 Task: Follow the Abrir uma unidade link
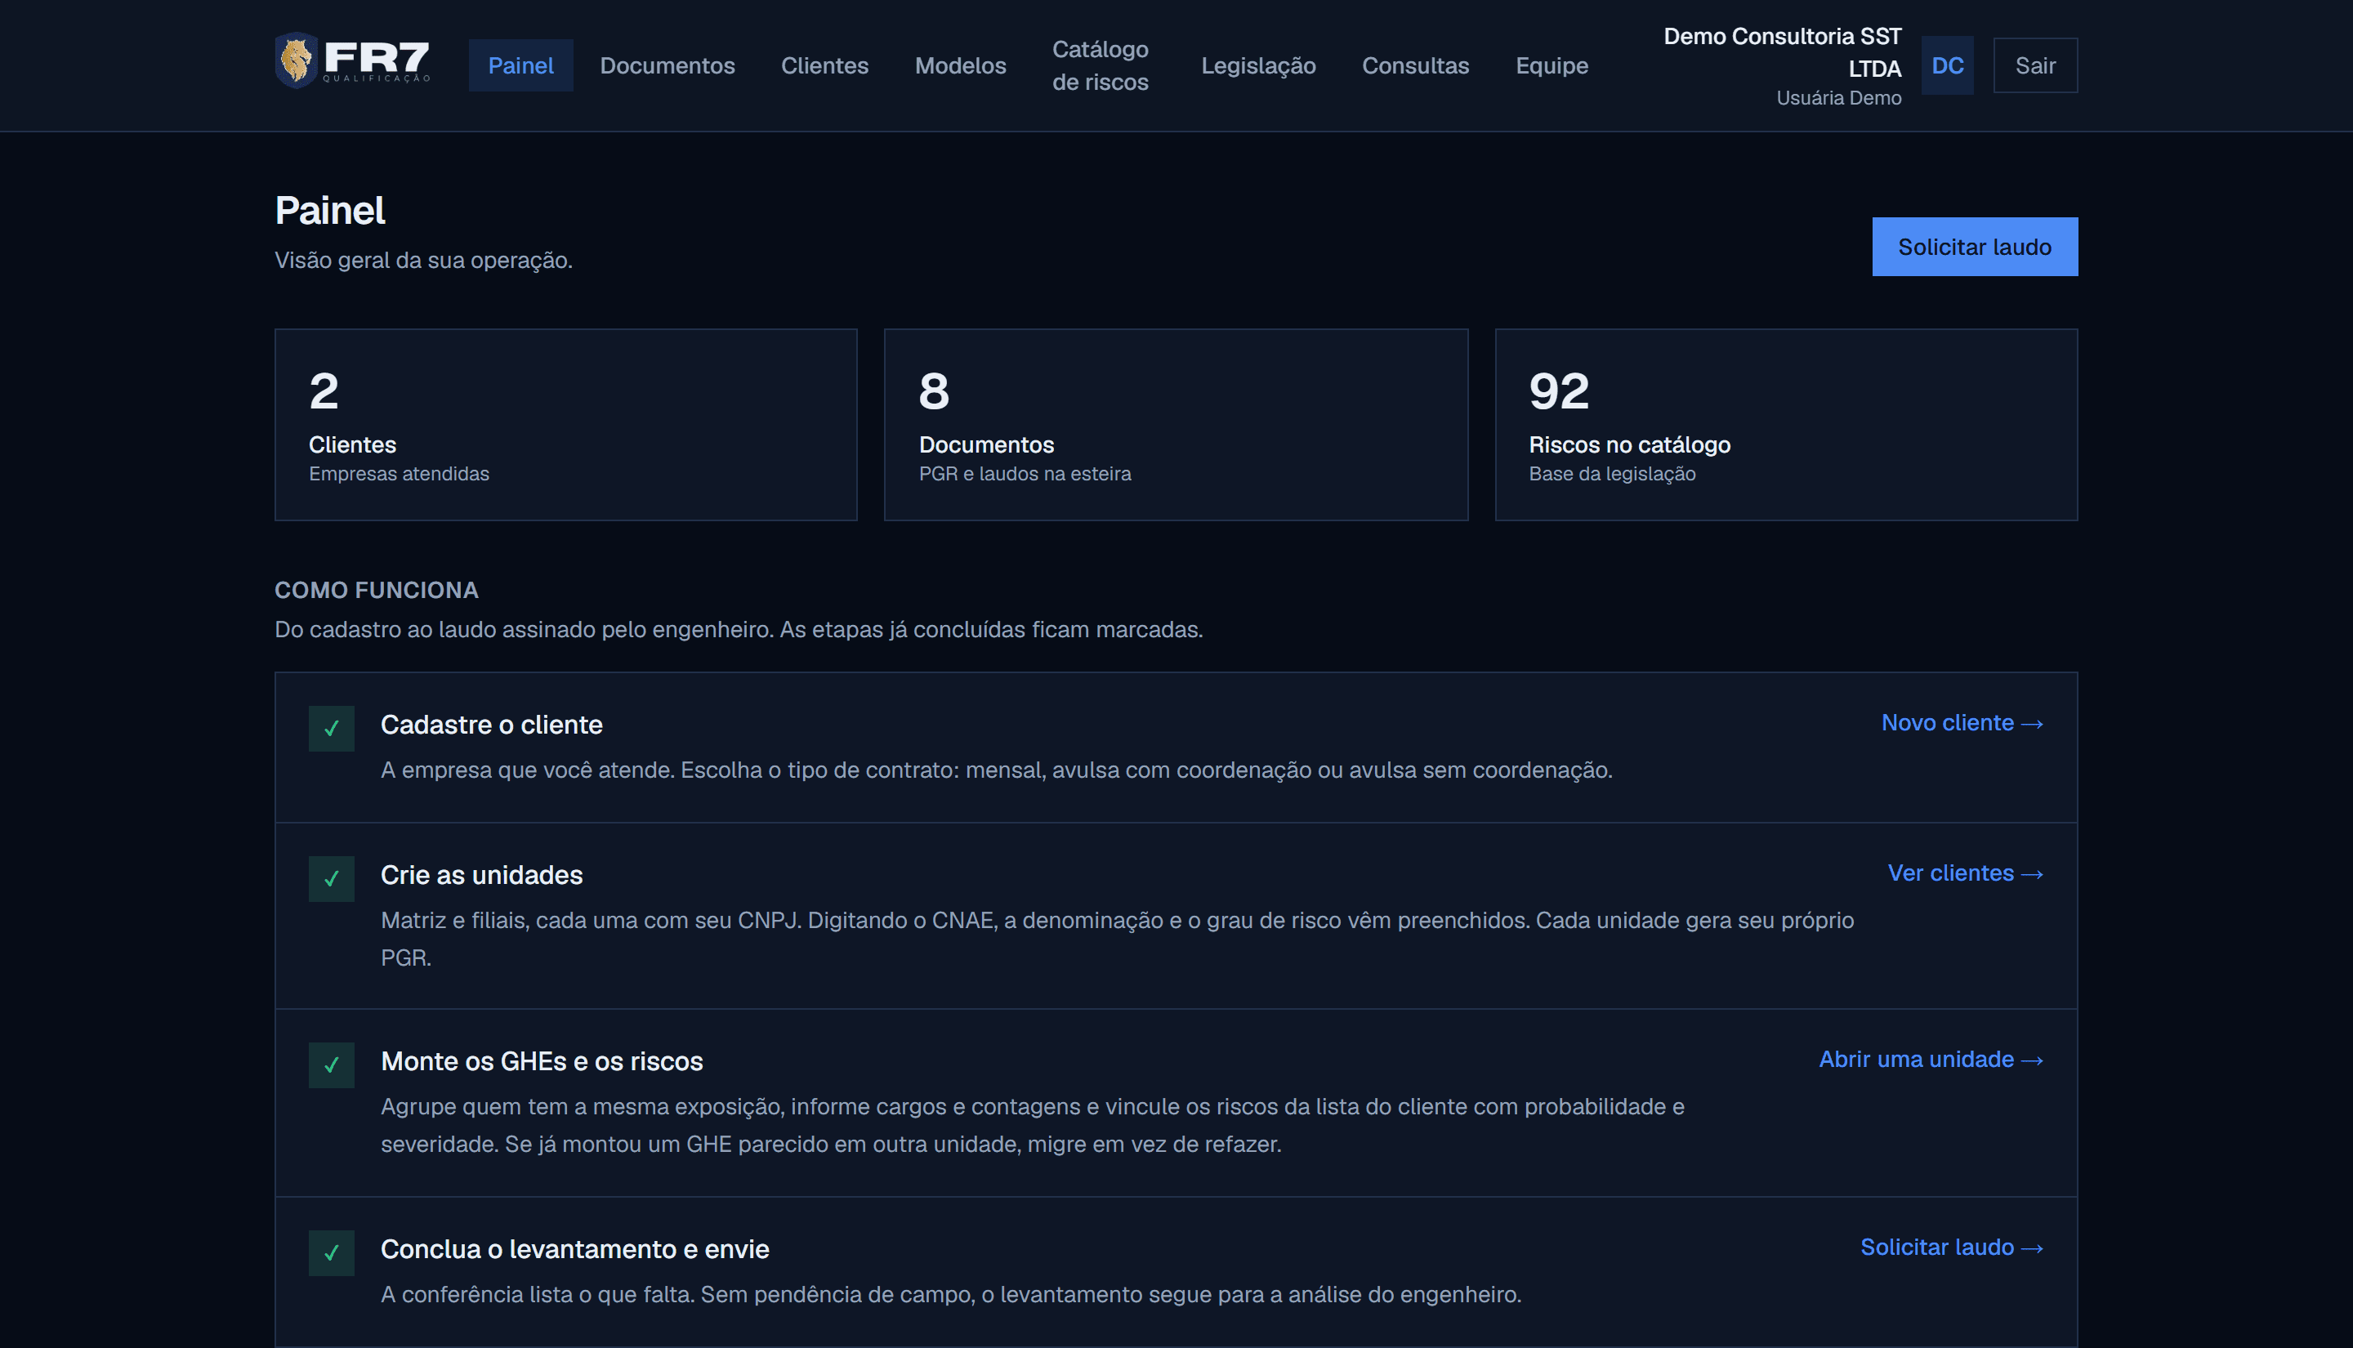coord(1931,1059)
